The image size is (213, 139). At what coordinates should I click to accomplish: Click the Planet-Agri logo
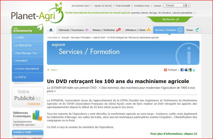point(37,13)
